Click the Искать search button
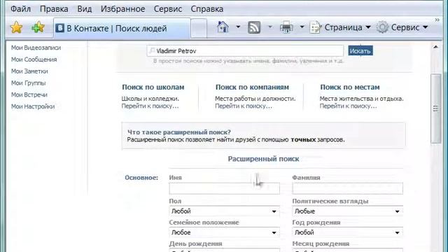This screenshot has width=448, height=252. pos(360,51)
